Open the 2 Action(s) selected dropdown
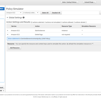Screen dimensions: 101x98 [x=31, y=13]
